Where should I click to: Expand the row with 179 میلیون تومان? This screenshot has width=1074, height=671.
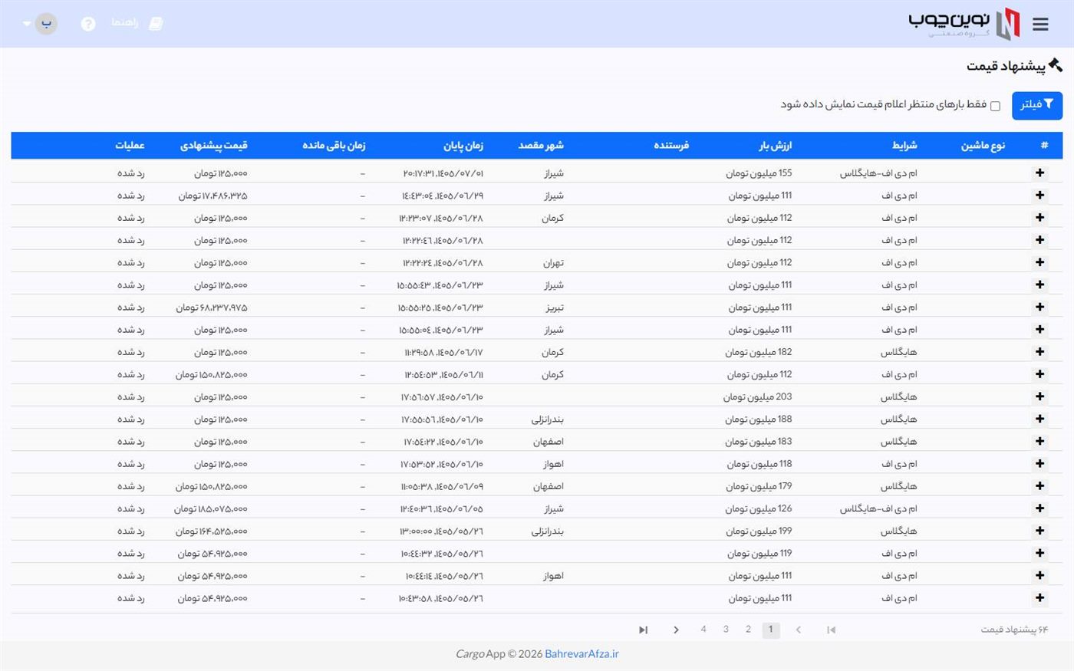1039,485
